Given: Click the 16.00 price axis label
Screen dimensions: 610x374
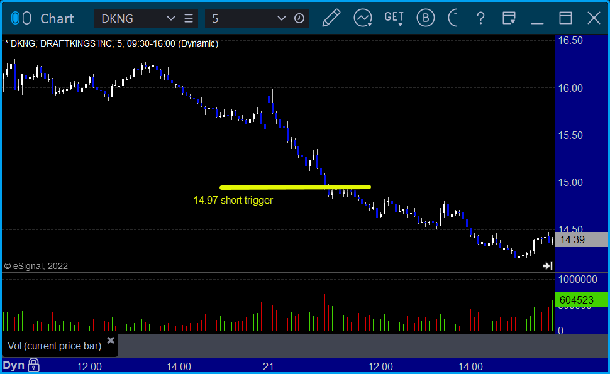Looking at the screenshot, I should pos(571,88).
